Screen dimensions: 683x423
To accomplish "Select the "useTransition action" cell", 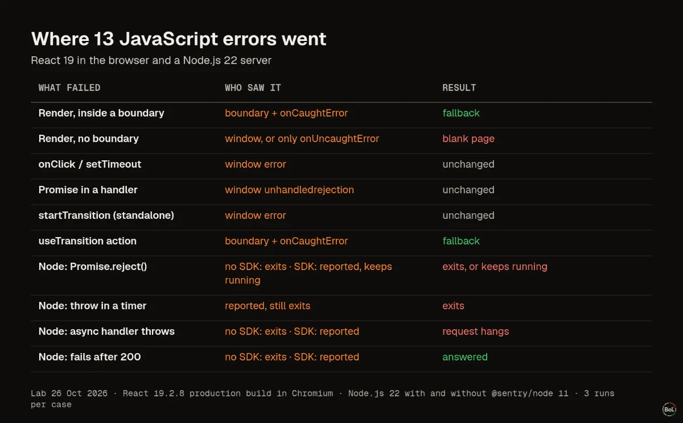I will point(88,241).
